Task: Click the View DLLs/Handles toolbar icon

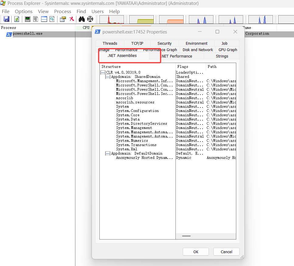Action: [x=52, y=19]
